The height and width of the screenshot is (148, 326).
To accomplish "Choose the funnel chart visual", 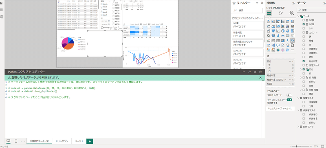I will [x=273, y=31].
